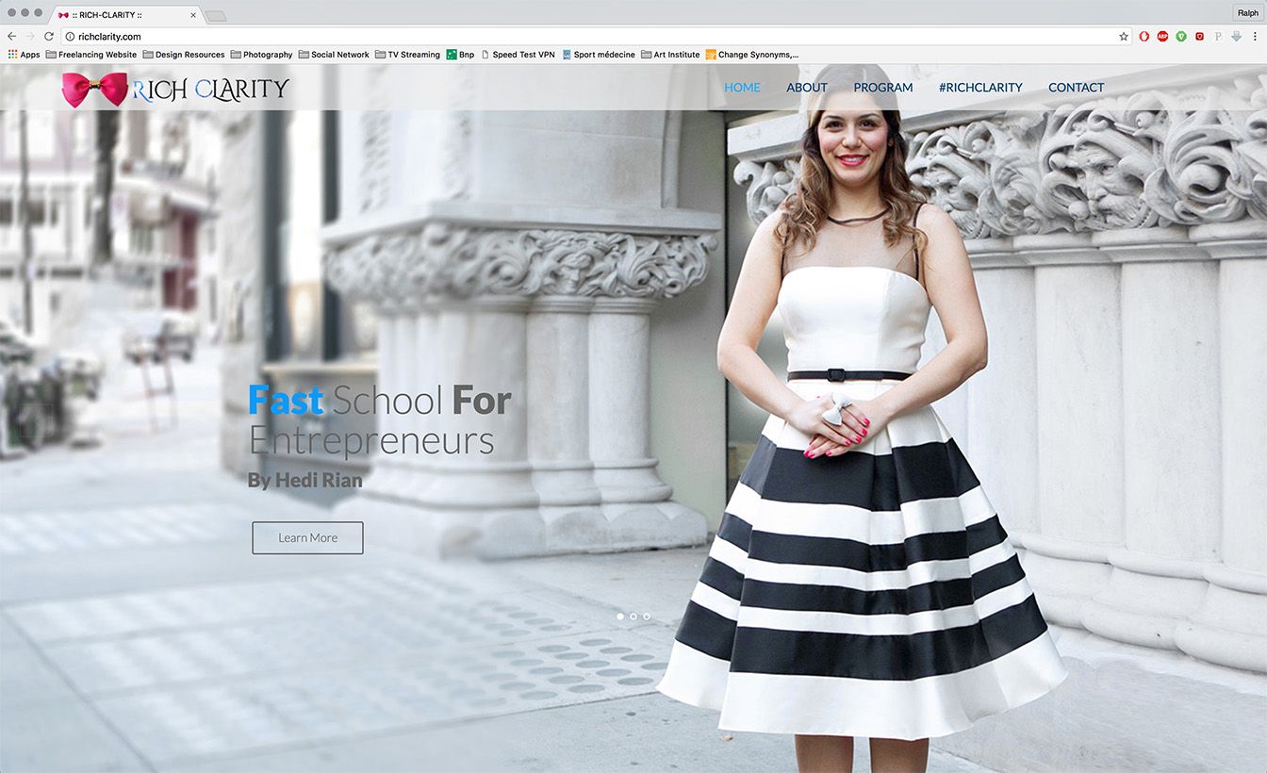Switch to the third slide dot
Screen dimensions: 1267x773
pos(647,617)
